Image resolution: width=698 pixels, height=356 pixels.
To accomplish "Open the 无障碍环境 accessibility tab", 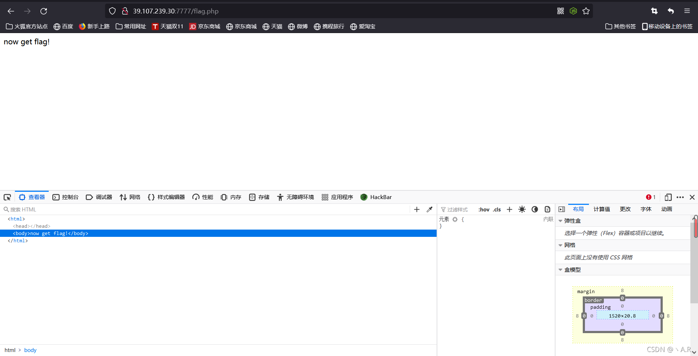I will [296, 197].
